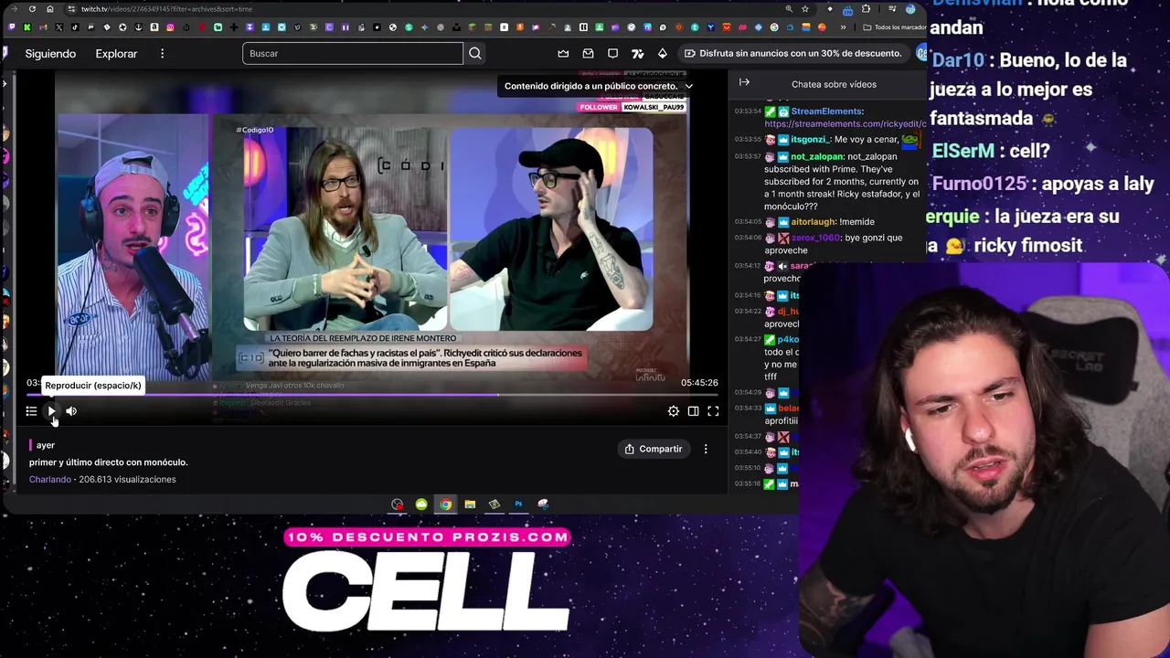Click the Buscar search field

[353, 54]
